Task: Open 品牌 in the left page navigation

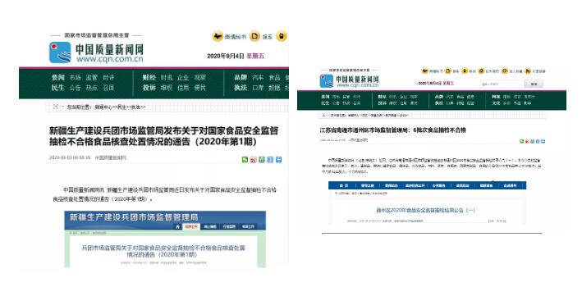Action: [x=241, y=78]
